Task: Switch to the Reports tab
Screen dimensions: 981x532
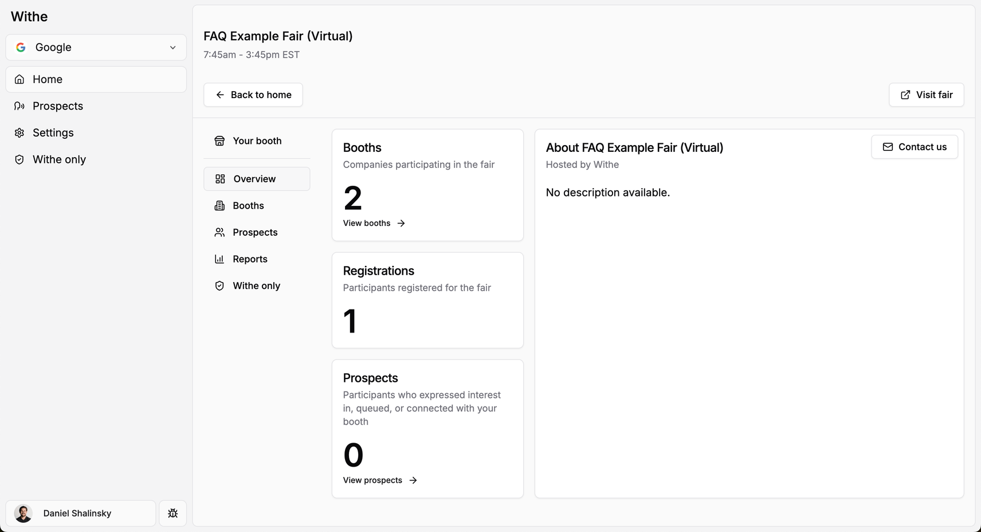Action: pyautogui.click(x=257, y=259)
